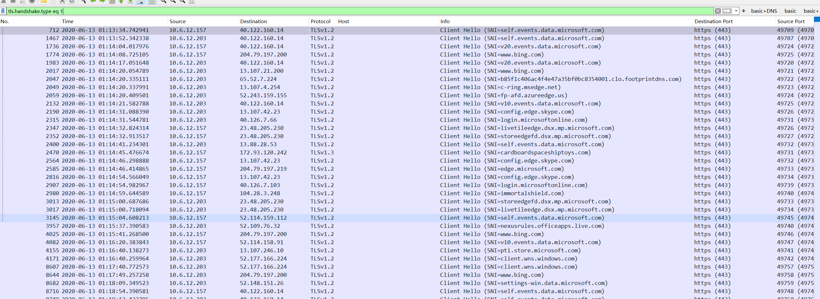The image size is (820, 299).
Task: Jump to the first packet arrow
Action: (121, 1)
